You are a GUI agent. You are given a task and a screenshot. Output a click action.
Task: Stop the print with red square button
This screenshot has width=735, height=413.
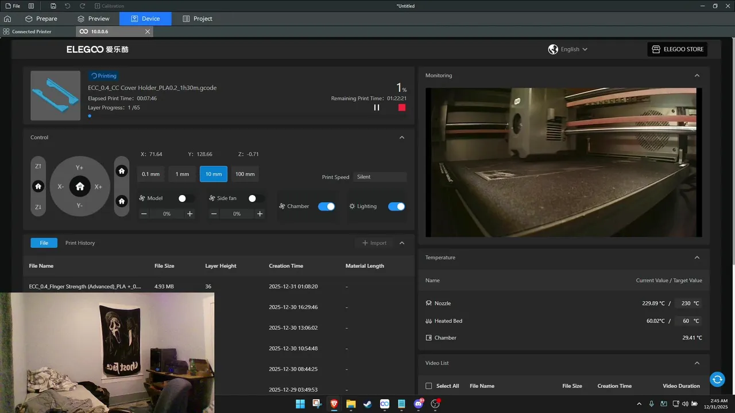click(x=402, y=107)
